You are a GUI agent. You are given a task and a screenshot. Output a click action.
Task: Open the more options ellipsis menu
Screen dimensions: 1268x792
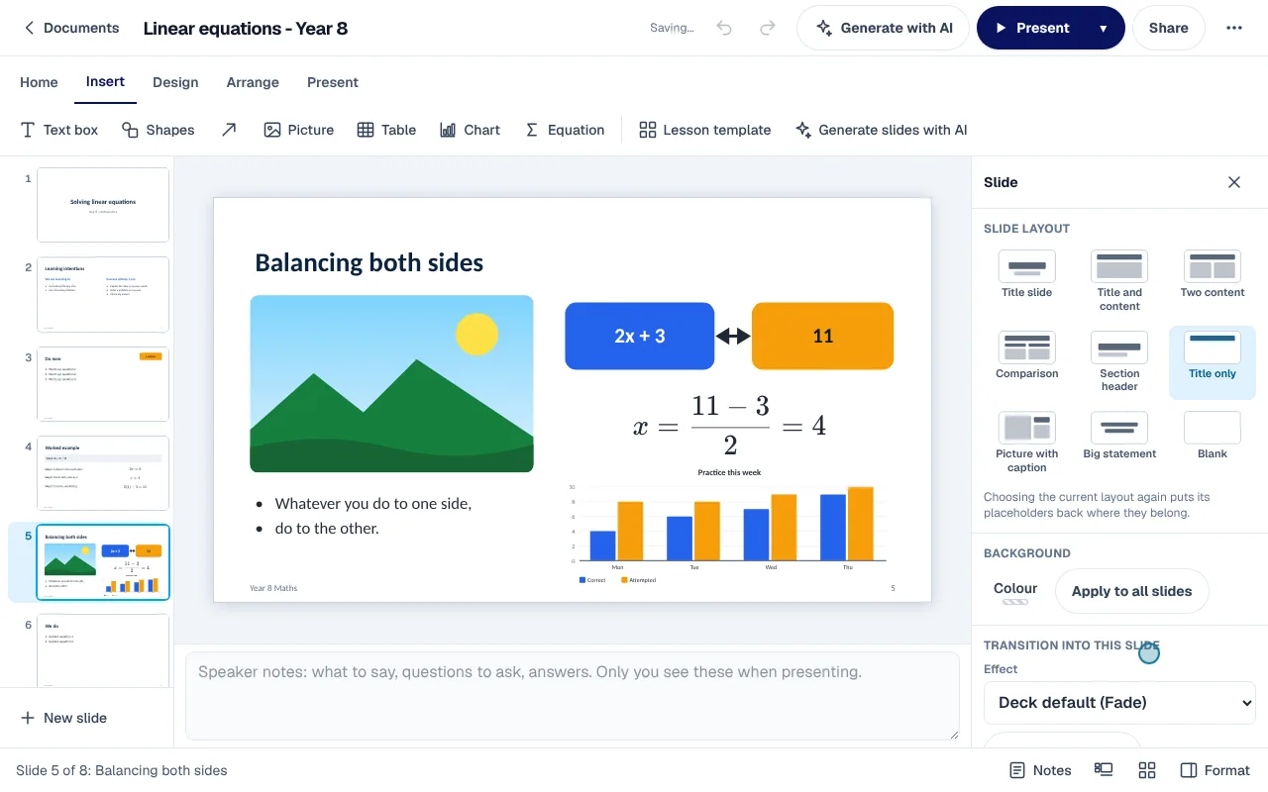click(x=1234, y=28)
